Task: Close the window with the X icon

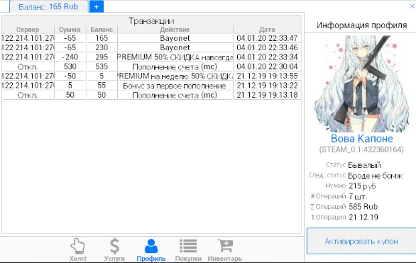Action: point(412,6)
